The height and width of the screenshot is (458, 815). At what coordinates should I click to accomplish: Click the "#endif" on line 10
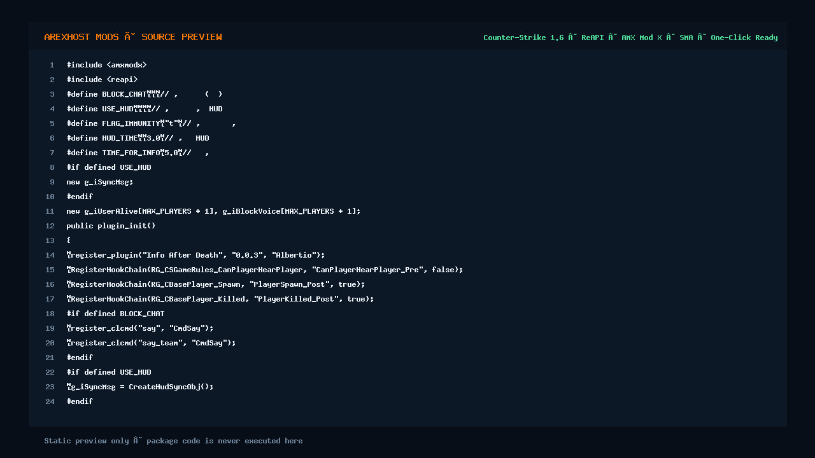pos(80,197)
